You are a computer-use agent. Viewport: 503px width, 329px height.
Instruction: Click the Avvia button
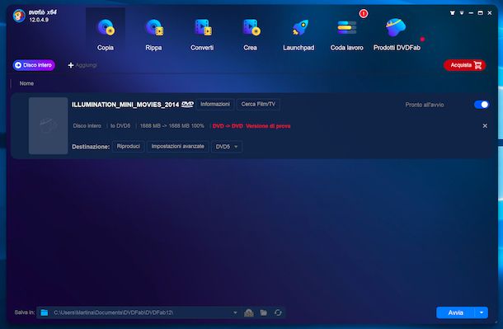coord(455,313)
